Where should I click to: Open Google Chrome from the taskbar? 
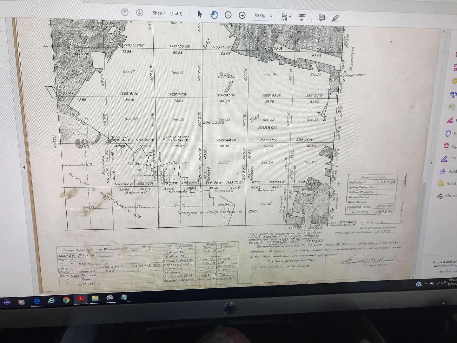point(66,299)
